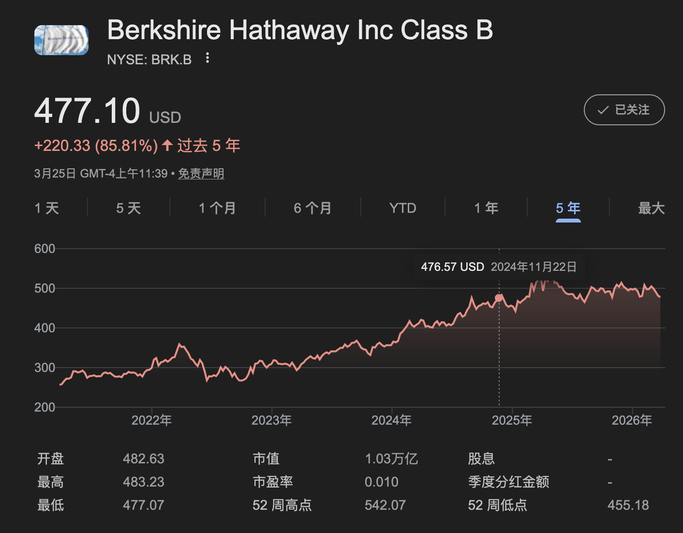683x533 pixels.
Task: Open the three-dot more options menu
Action: tap(208, 59)
